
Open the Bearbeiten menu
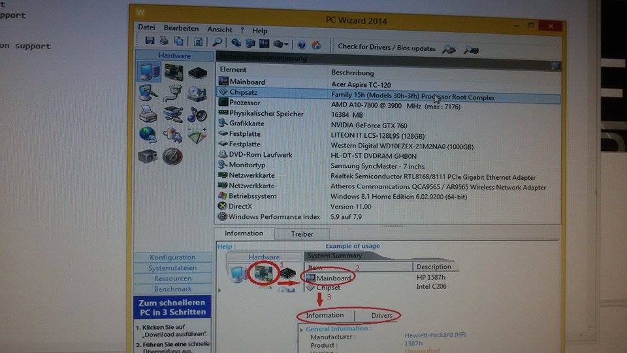[x=181, y=28]
